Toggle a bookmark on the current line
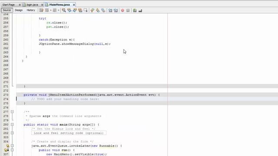Image resolution: width=278 pixels, height=156 pixels. [x=103, y=10]
